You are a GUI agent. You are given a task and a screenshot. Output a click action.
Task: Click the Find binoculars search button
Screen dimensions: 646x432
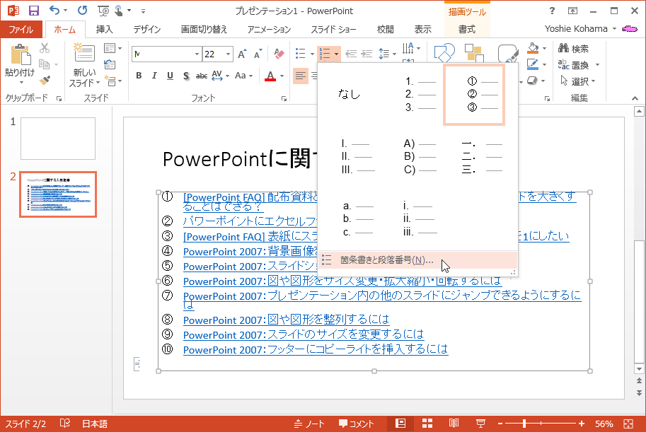[x=574, y=49]
